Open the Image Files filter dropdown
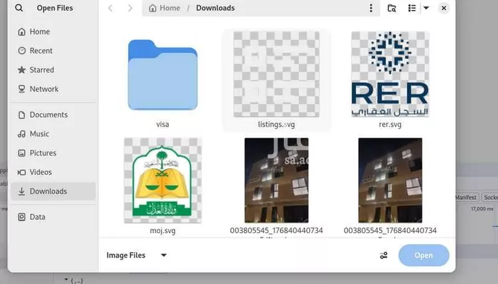The height and width of the screenshot is (284, 498). click(137, 255)
